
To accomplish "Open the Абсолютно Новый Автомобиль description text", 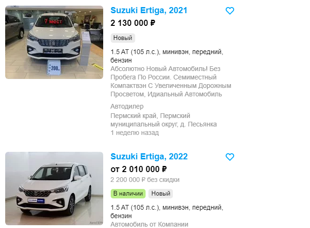I will 171,81.
